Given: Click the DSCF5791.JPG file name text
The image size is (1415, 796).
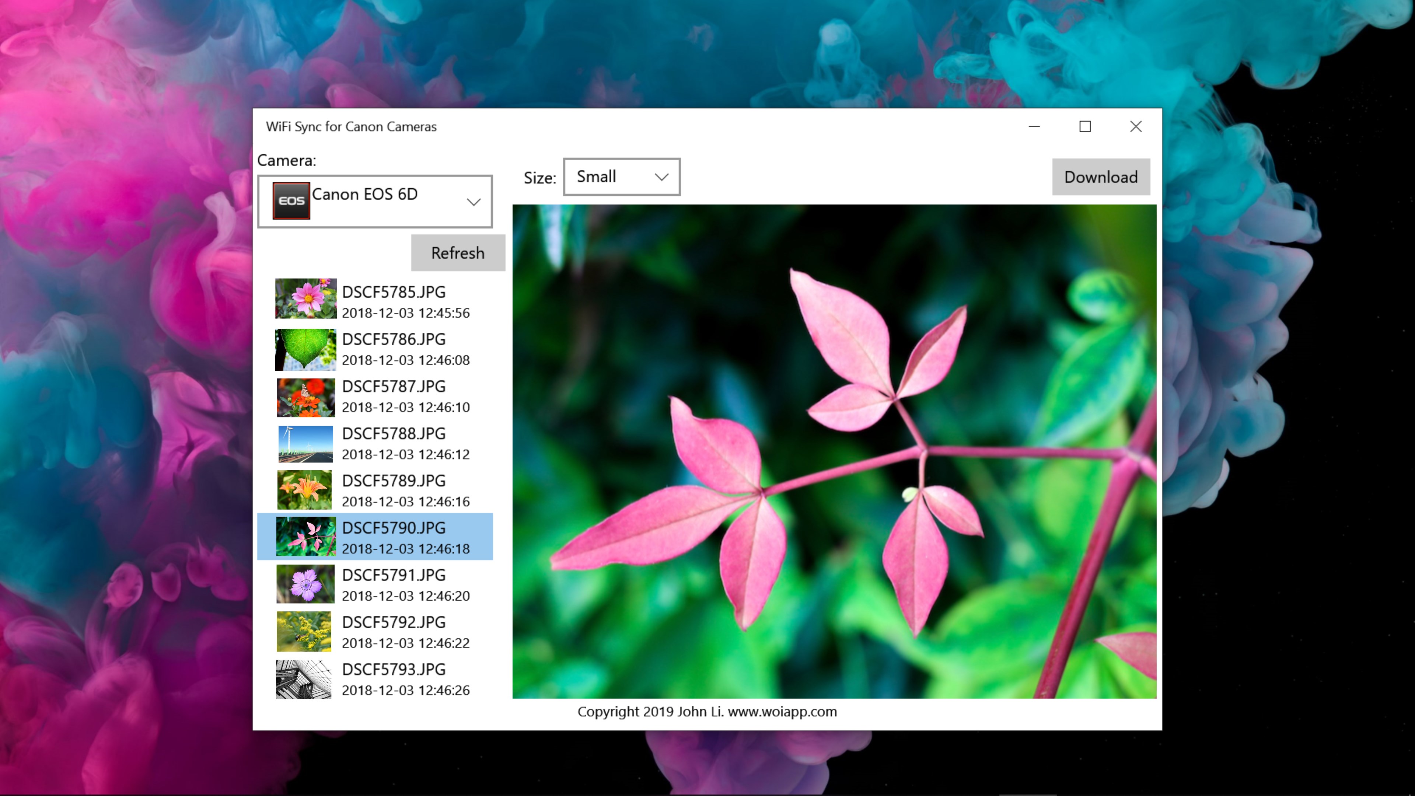Looking at the screenshot, I should pos(393,575).
